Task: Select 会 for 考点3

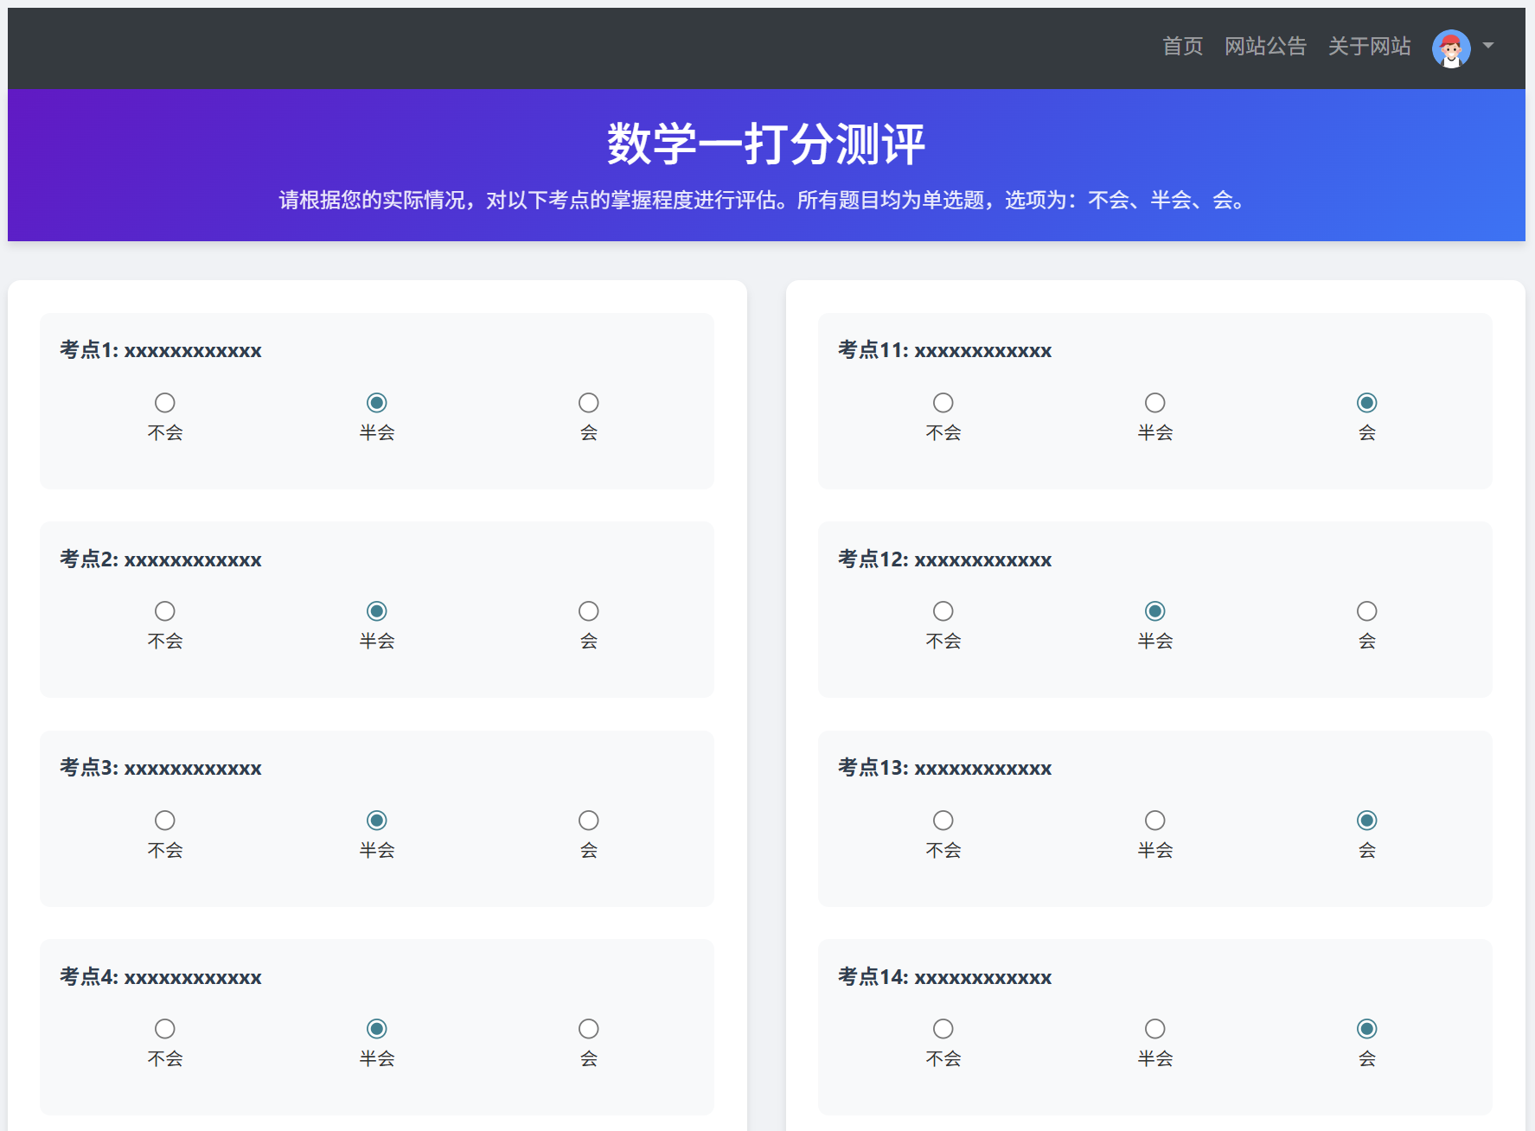Action: pyautogui.click(x=588, y=821)
